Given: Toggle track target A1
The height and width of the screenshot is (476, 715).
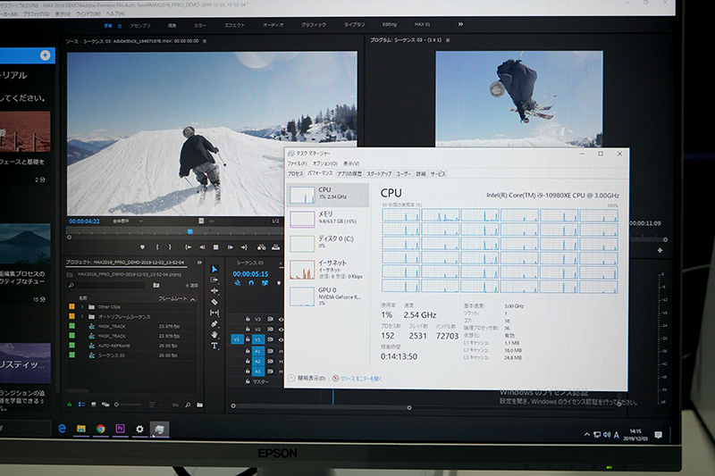Looking at the screenshot, I should (257, 351).
